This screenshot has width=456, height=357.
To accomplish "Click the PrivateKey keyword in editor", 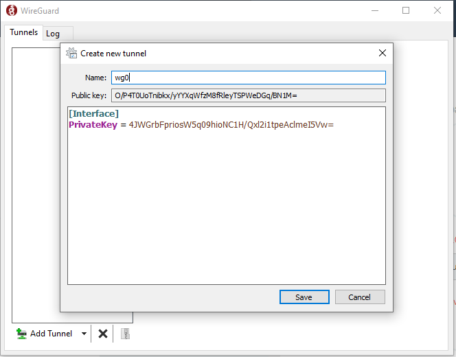I will coord(93,125).
